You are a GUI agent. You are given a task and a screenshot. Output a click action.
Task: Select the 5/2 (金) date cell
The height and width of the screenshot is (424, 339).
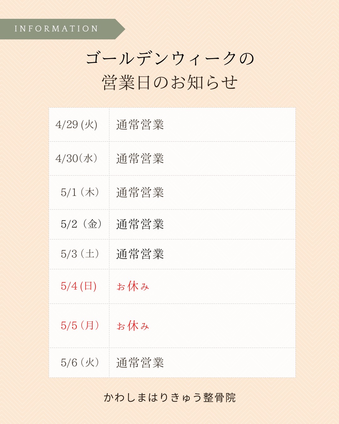click(81, 224)
